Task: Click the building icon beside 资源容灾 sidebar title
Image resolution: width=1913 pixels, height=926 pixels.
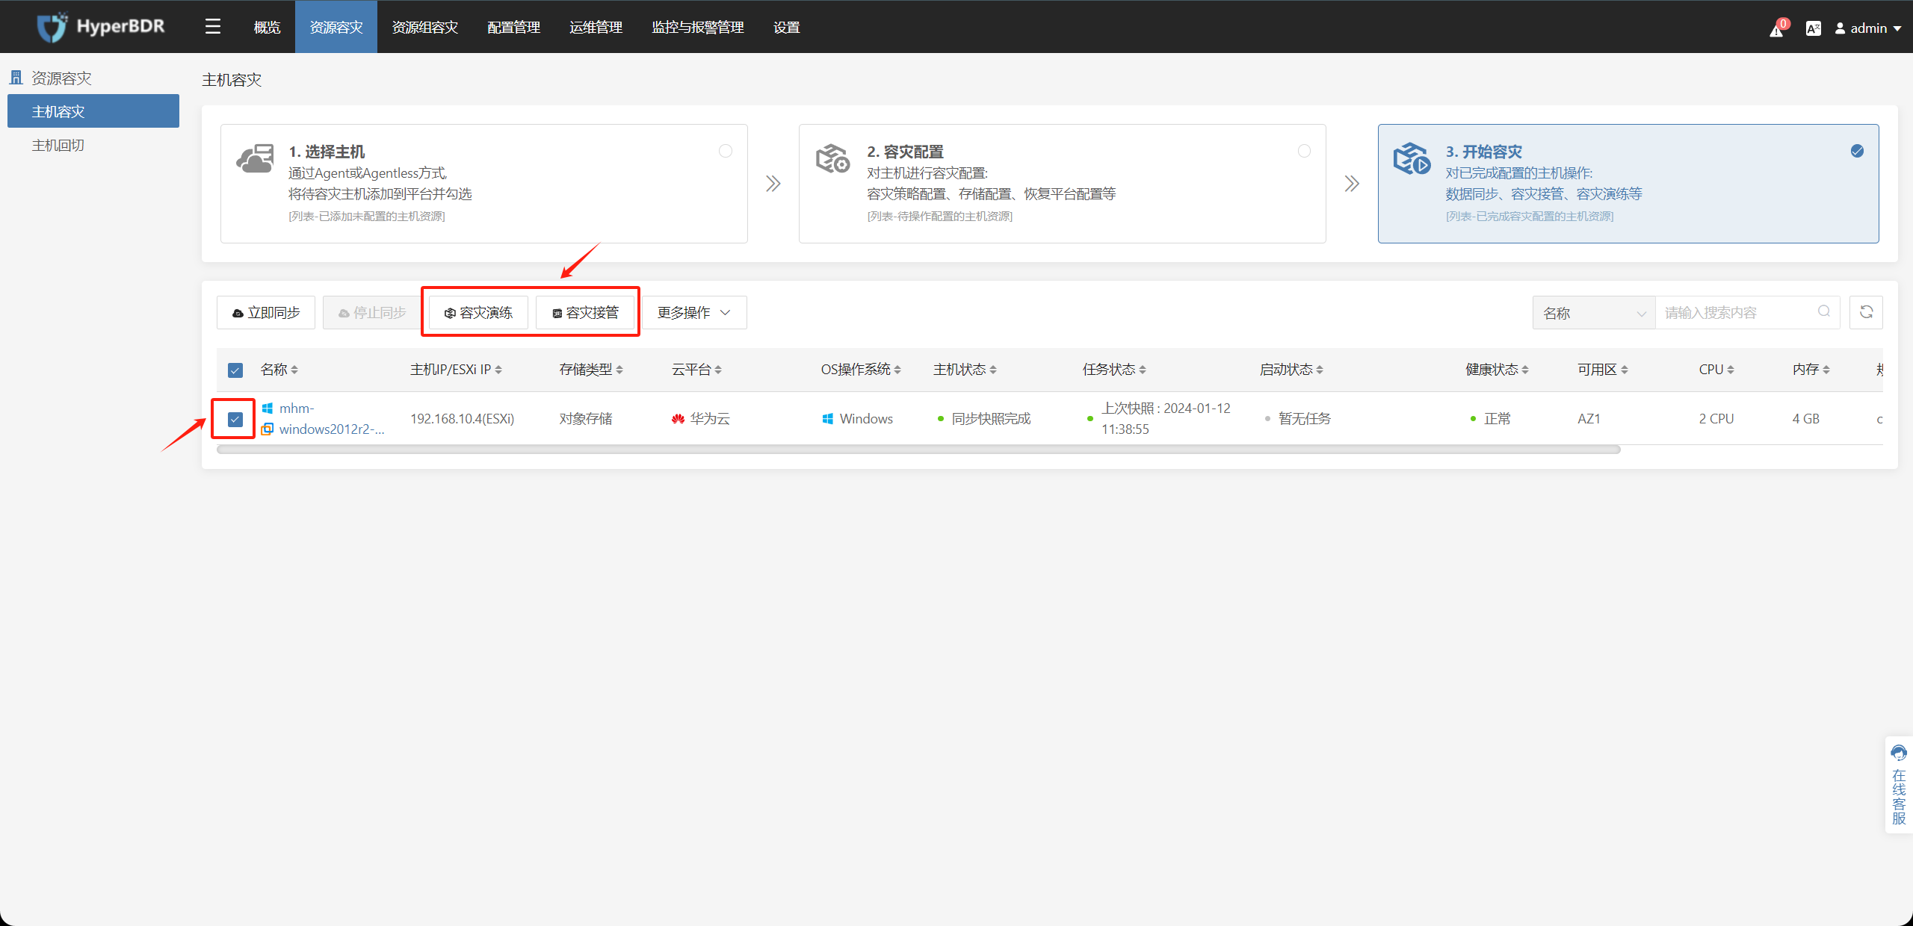Action: pyautogui.click(x=16, y=78)
